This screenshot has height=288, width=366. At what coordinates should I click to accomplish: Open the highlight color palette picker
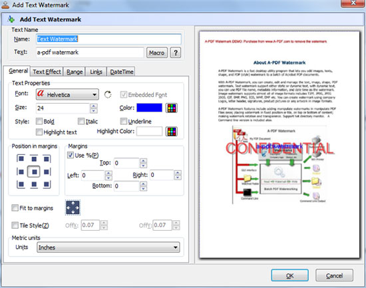click(172, 132)
